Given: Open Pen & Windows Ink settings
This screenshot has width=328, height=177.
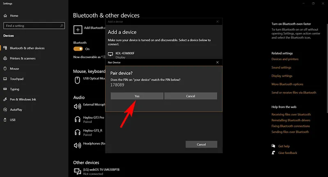Looking at the screenshot, I should pos(23,99).
